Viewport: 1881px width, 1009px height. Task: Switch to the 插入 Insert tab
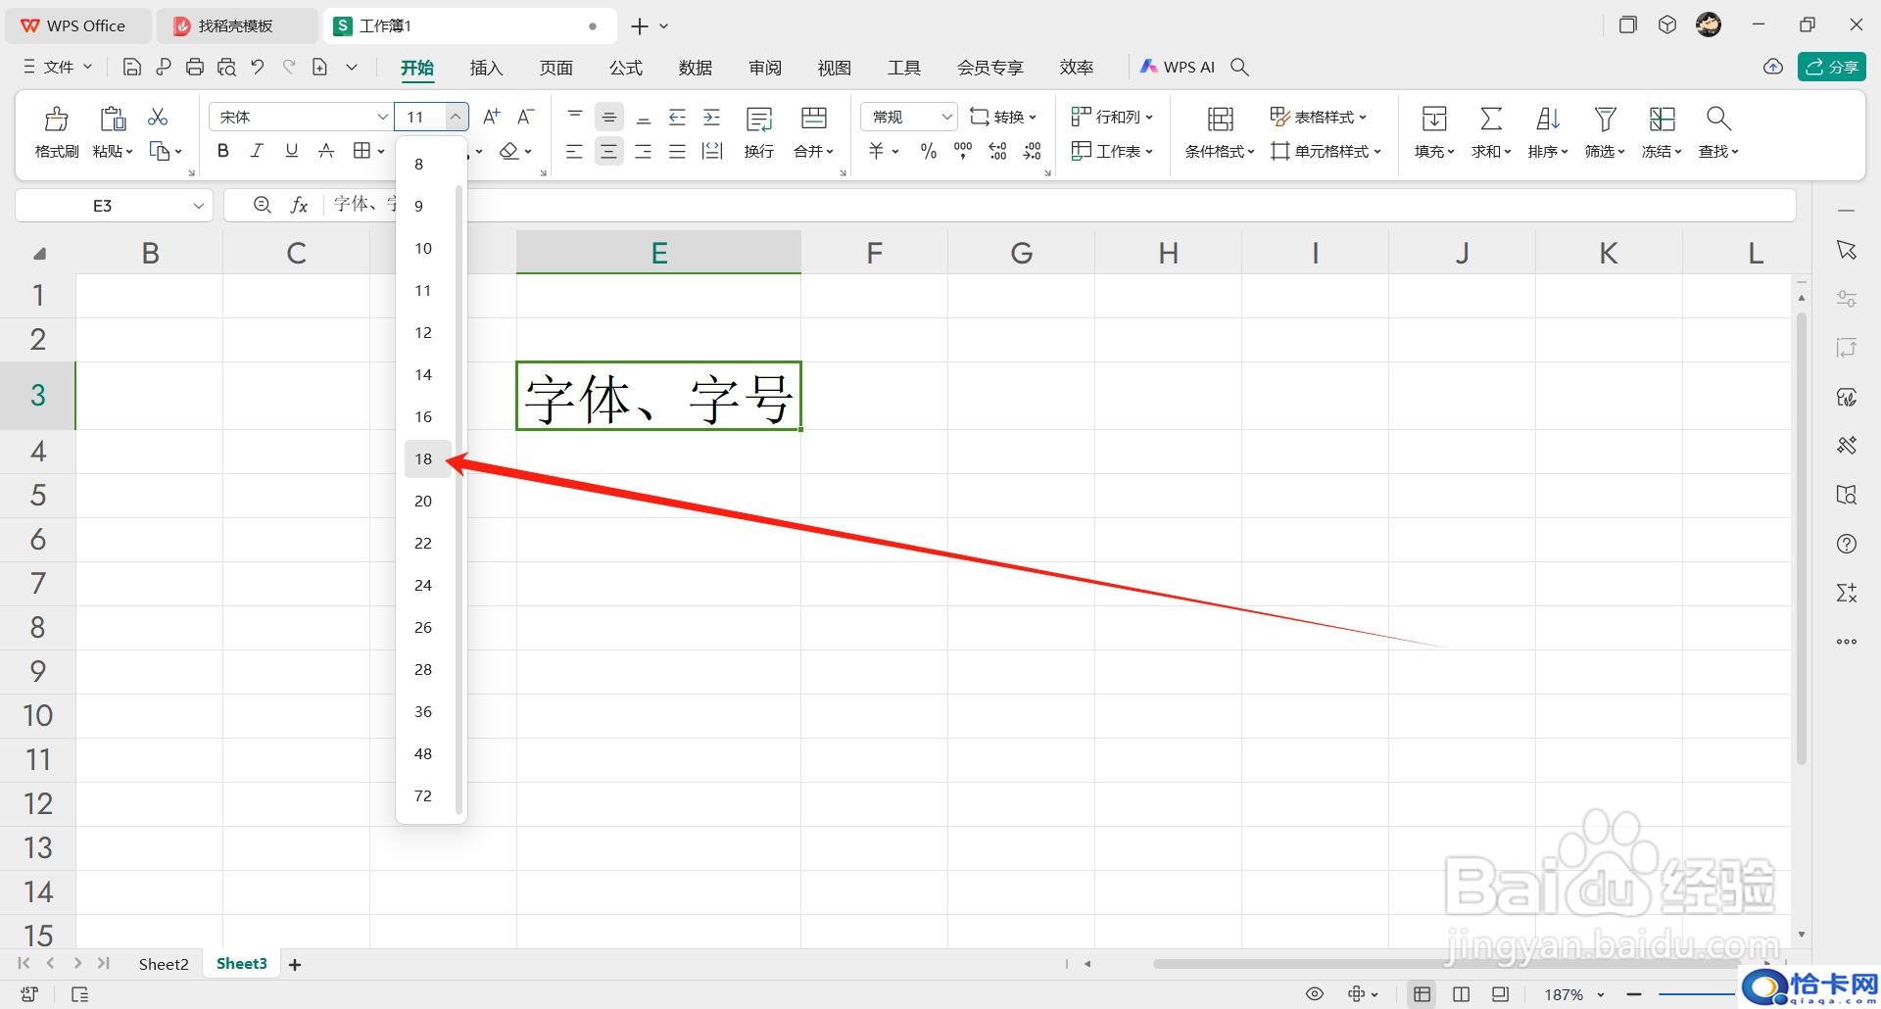[x=486, y=67]
